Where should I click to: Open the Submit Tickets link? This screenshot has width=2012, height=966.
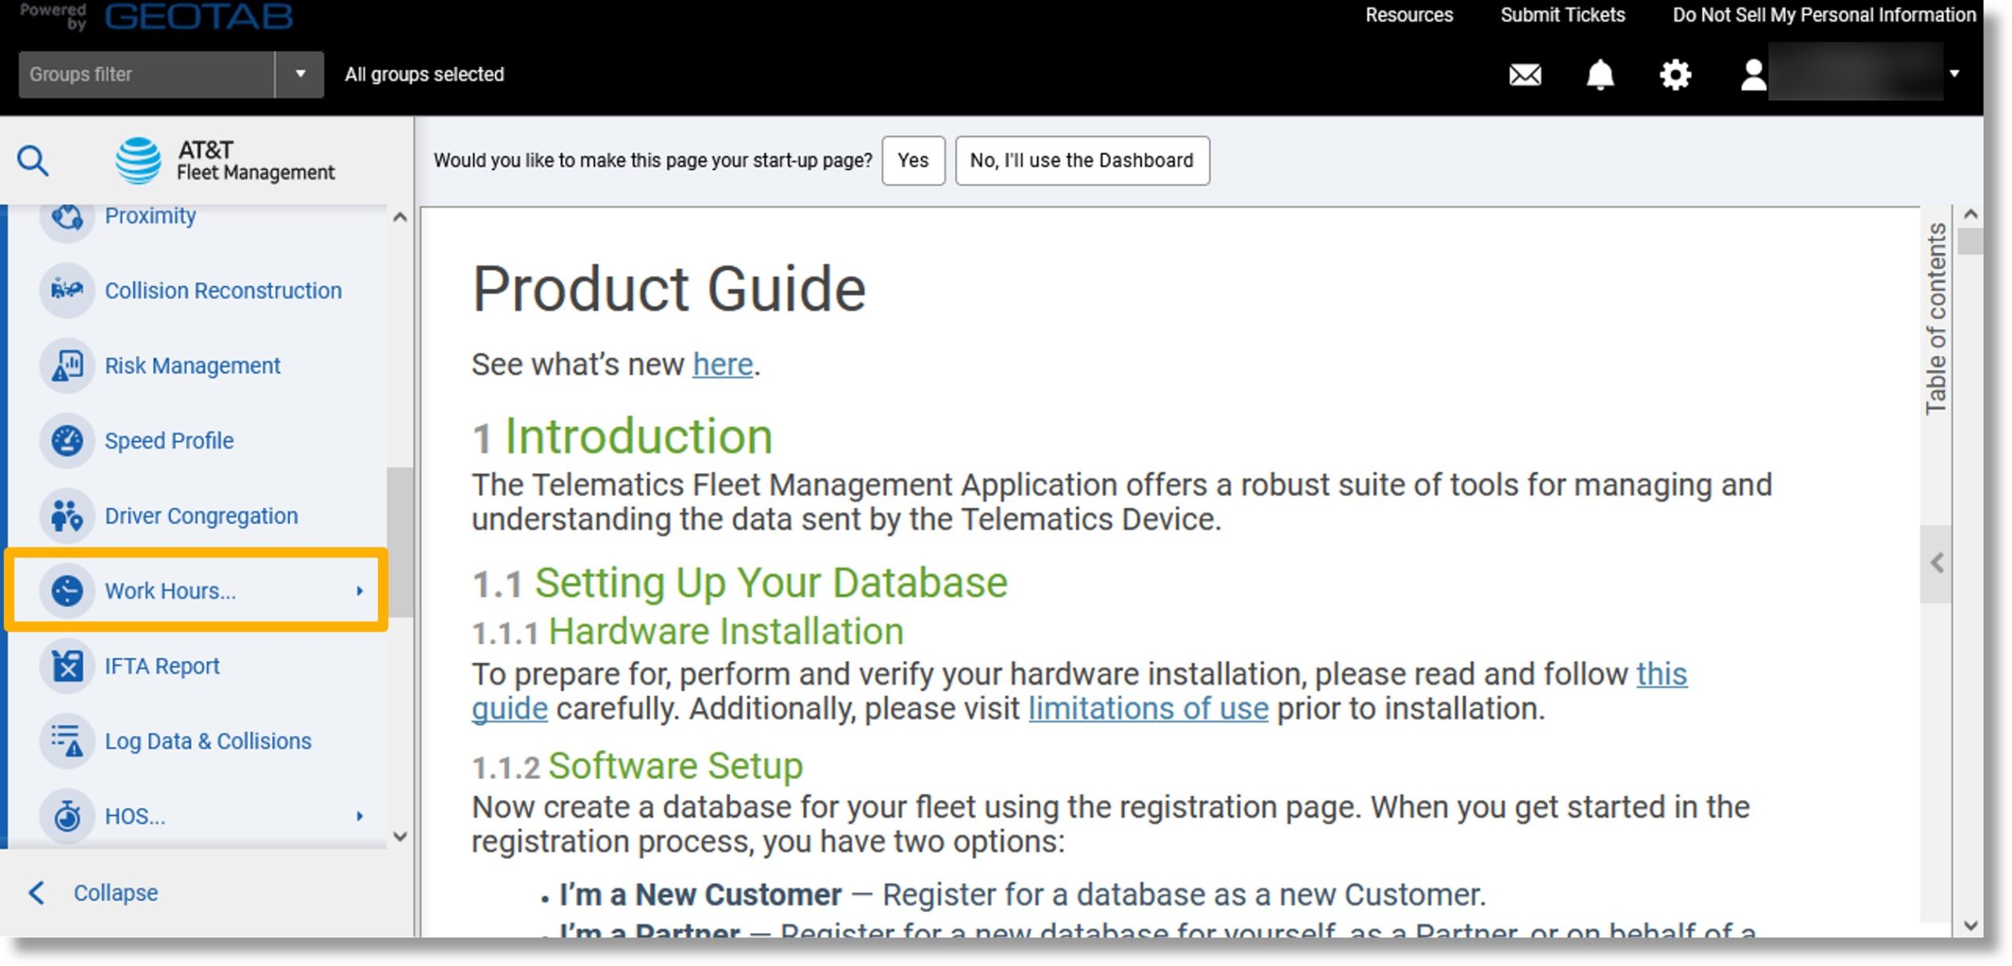[x=1562, y=15]
